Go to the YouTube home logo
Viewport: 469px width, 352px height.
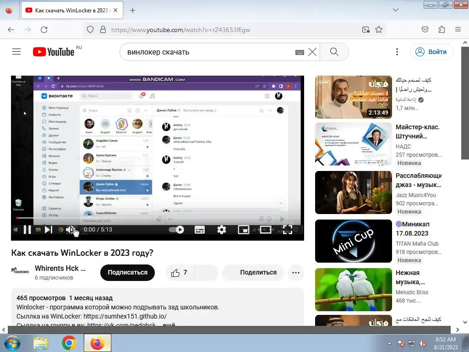pos(54,52)
